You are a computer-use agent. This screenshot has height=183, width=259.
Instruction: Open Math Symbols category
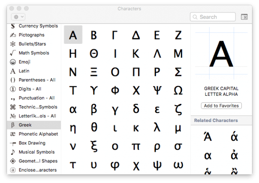34,53
